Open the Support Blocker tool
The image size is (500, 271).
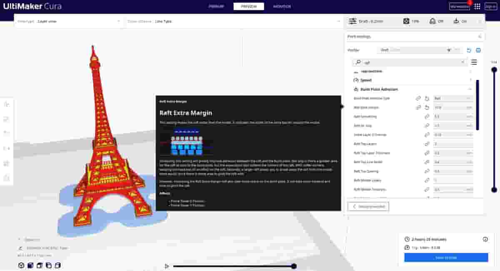pos(7,177)
